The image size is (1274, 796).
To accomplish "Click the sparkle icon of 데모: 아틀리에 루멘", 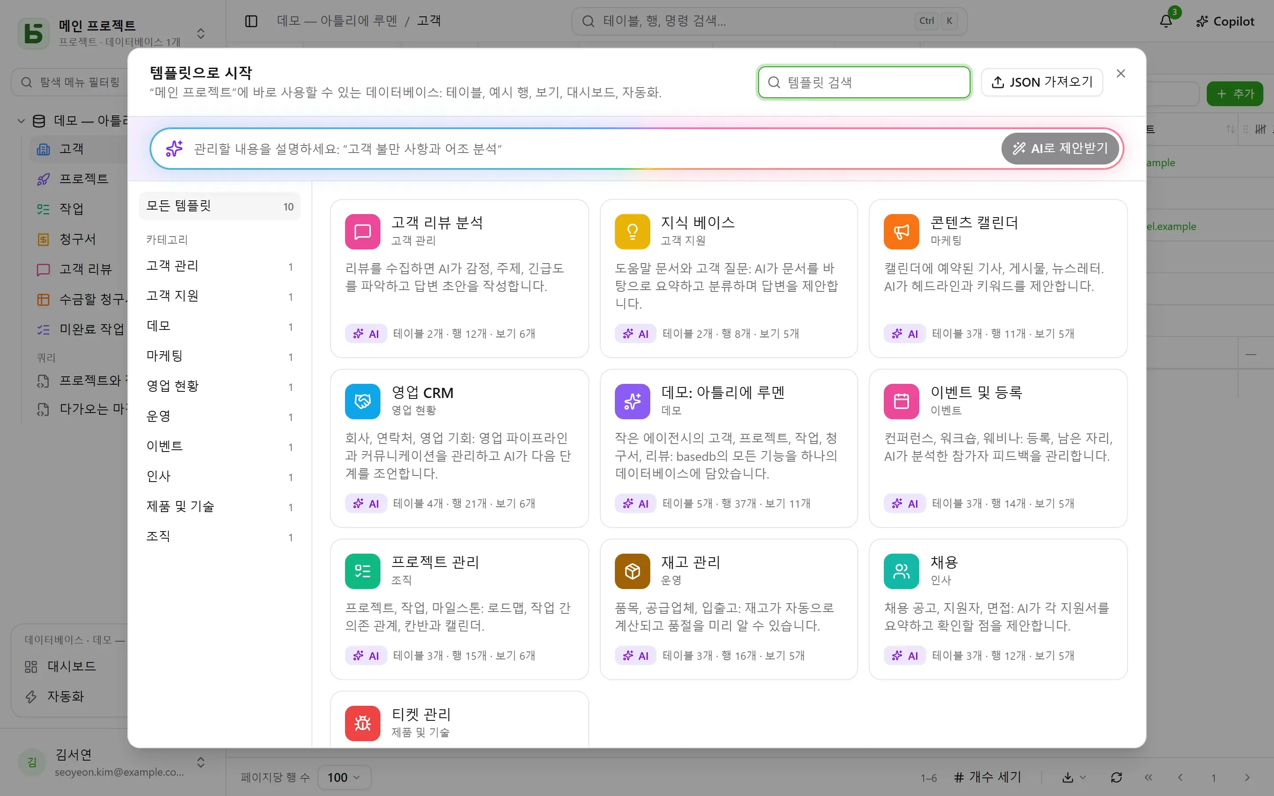I will [632, 402].
